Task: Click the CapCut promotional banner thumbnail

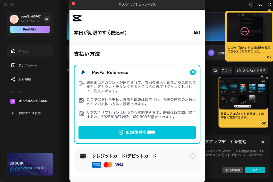Action: coord(30,164)
